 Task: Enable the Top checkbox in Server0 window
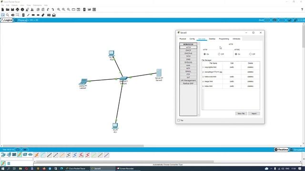[179, 120]
